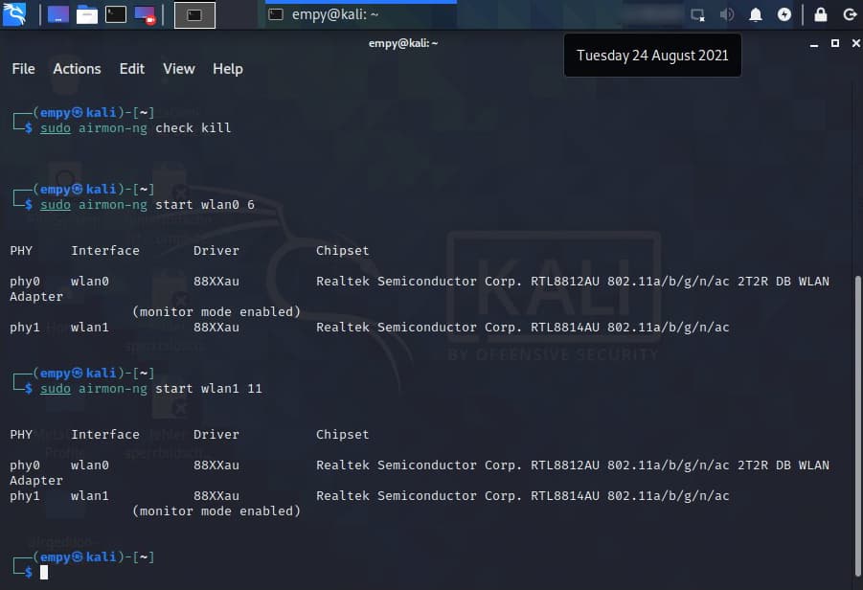Launch terminal emulator from panel
The height and width of the screenshot is (590, 863).
(x=116, y=15)
